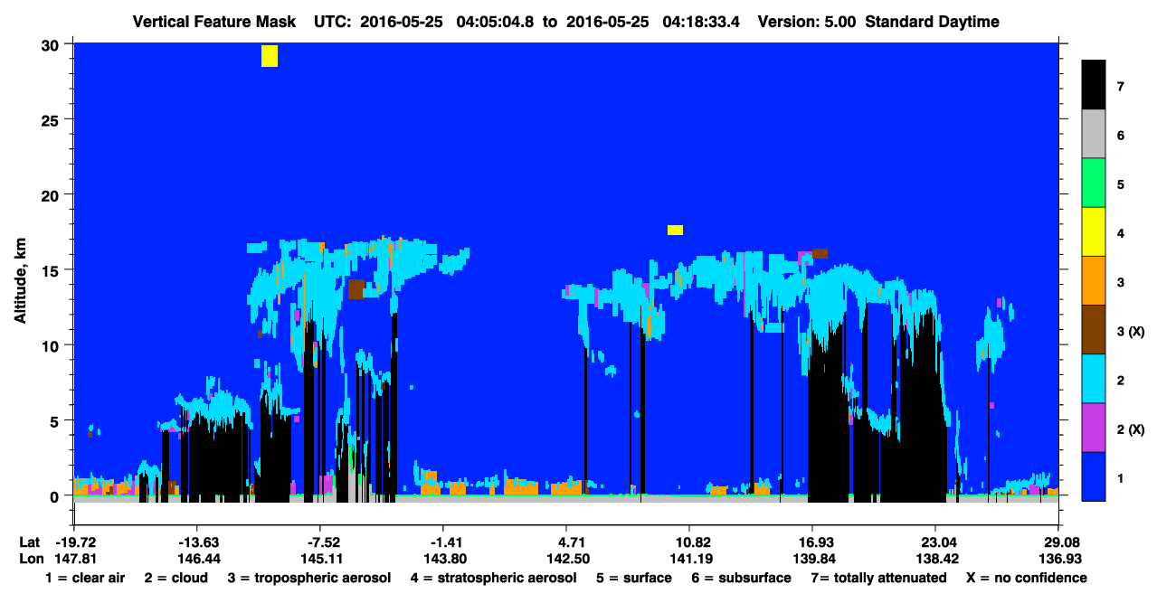The height and width of the screenshot is (603, 1176).
Task: Click longitude value 147.81
Action: click(x=75, y=558)
